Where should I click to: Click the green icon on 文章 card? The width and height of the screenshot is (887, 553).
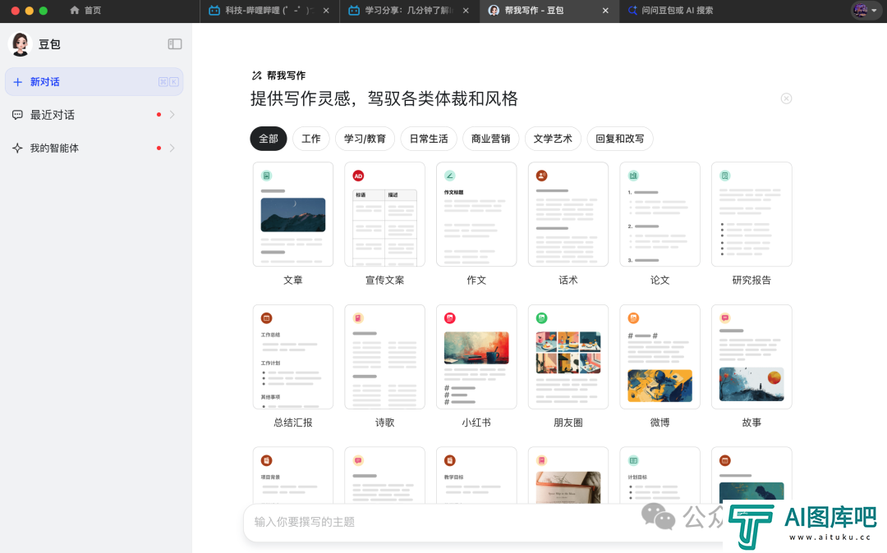[266, 176]
